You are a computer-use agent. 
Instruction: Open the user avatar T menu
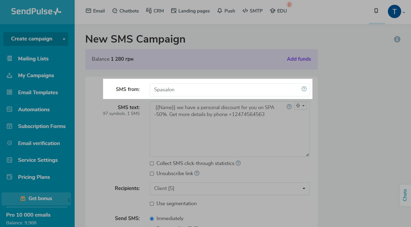tap(394, 11)
